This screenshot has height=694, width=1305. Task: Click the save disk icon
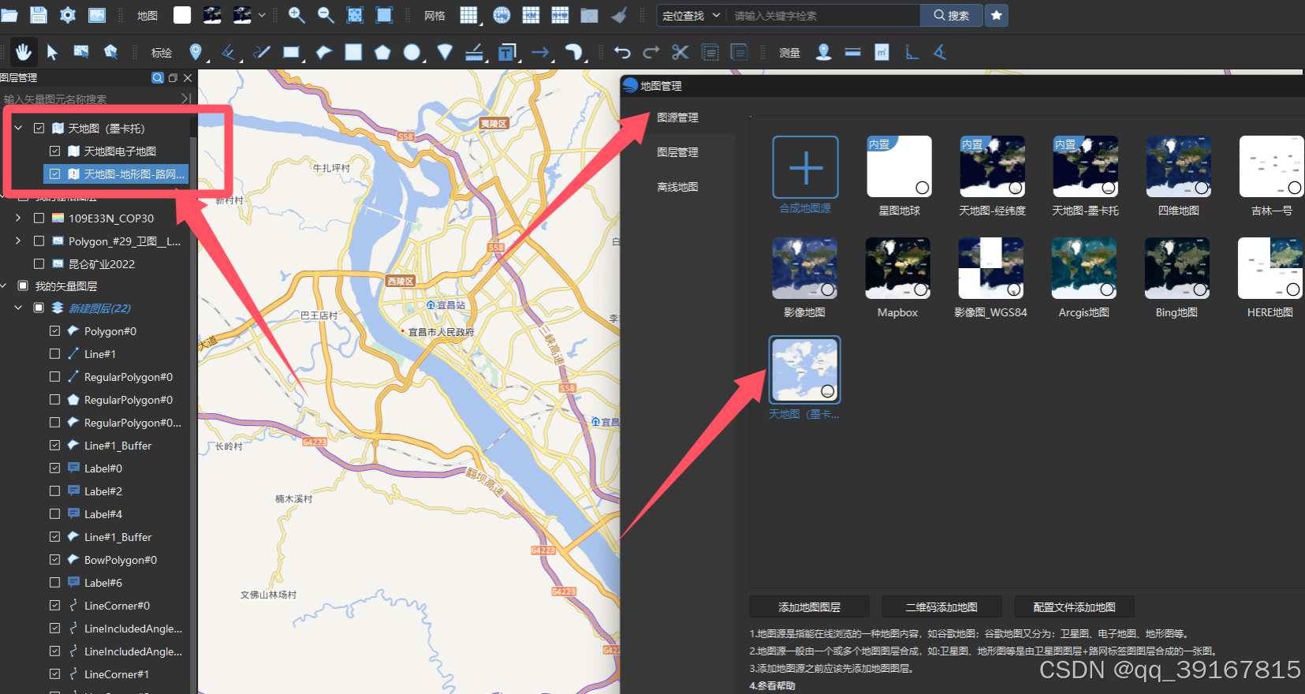[39, 15]
